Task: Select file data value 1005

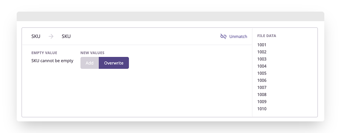Action: pyautogui.click(x=262, y=73)
